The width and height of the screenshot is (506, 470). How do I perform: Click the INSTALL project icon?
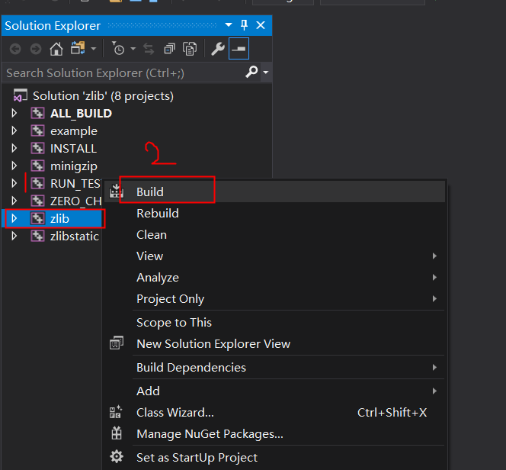pyautogui.click(x=37, y=148)
